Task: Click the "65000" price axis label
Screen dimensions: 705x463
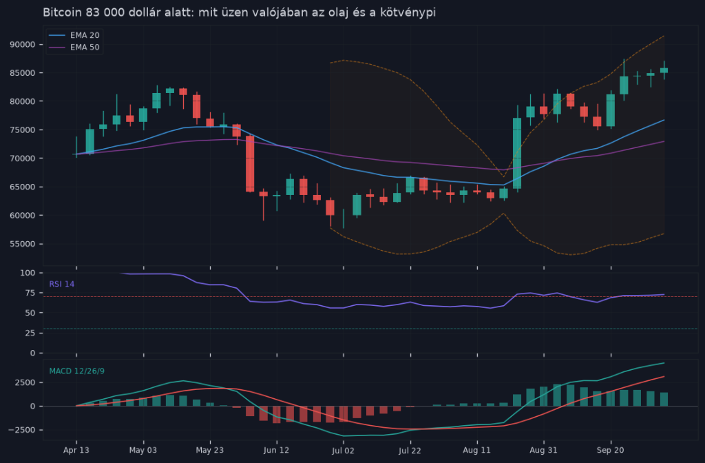Action: pyautogui.click(x=23, y=187)
